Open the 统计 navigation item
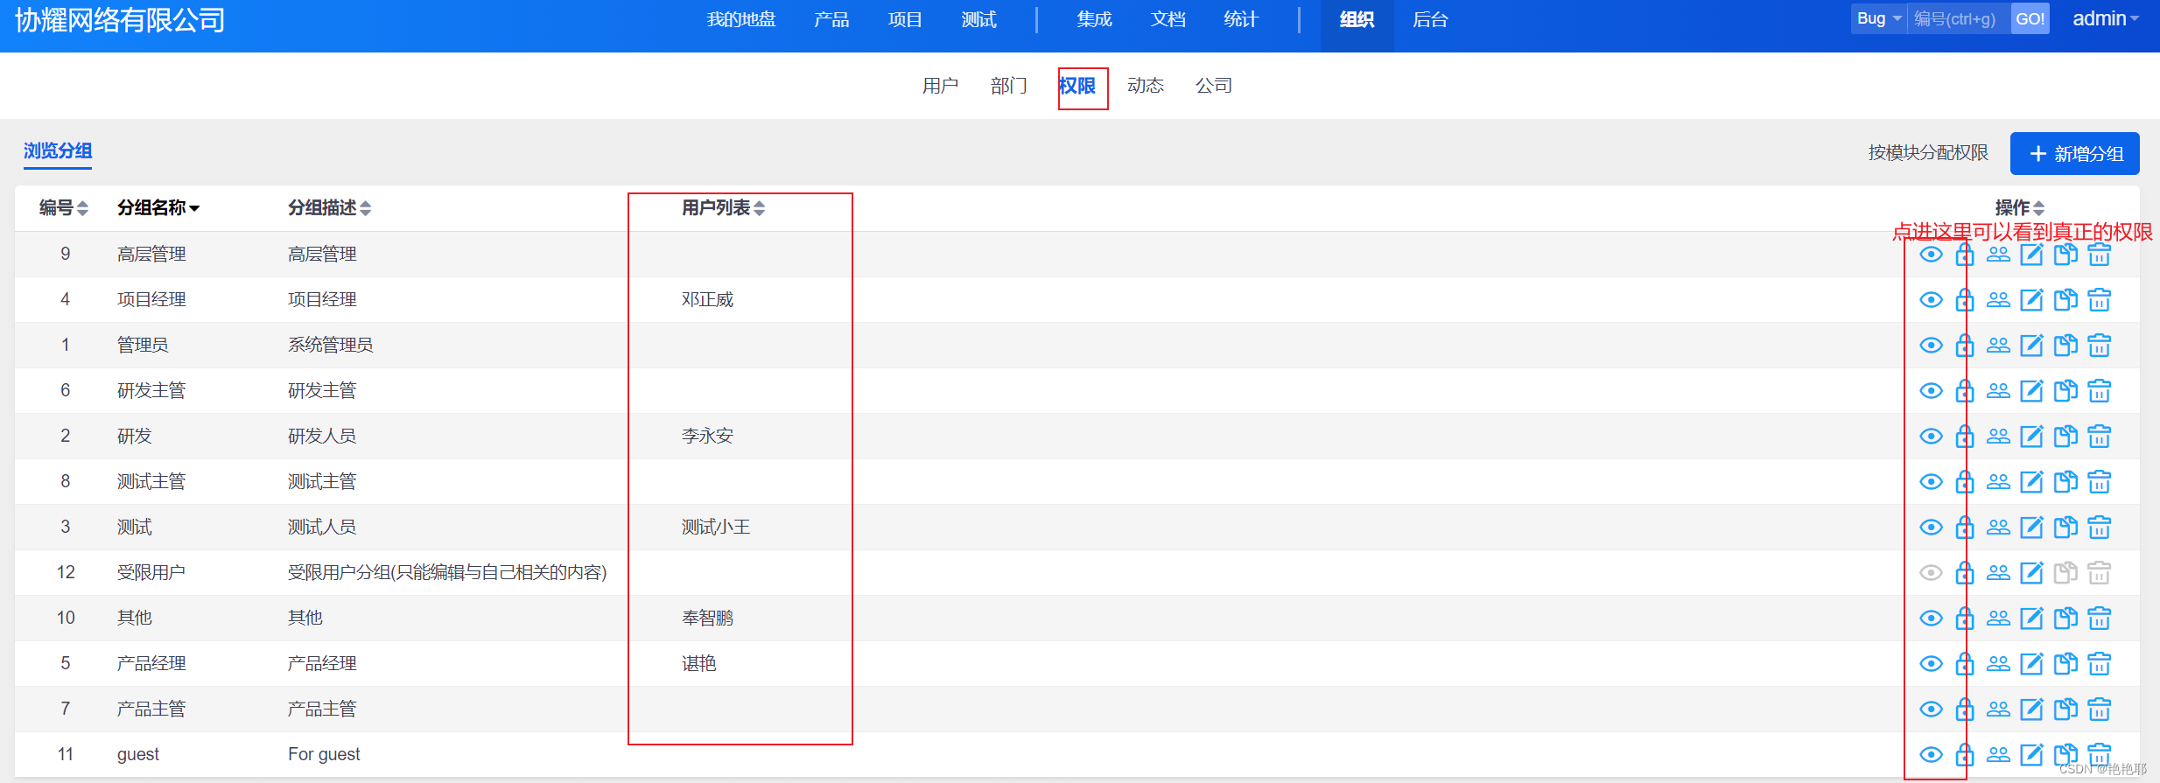This screenshot has height=783, width=2160. [1241, 19]
